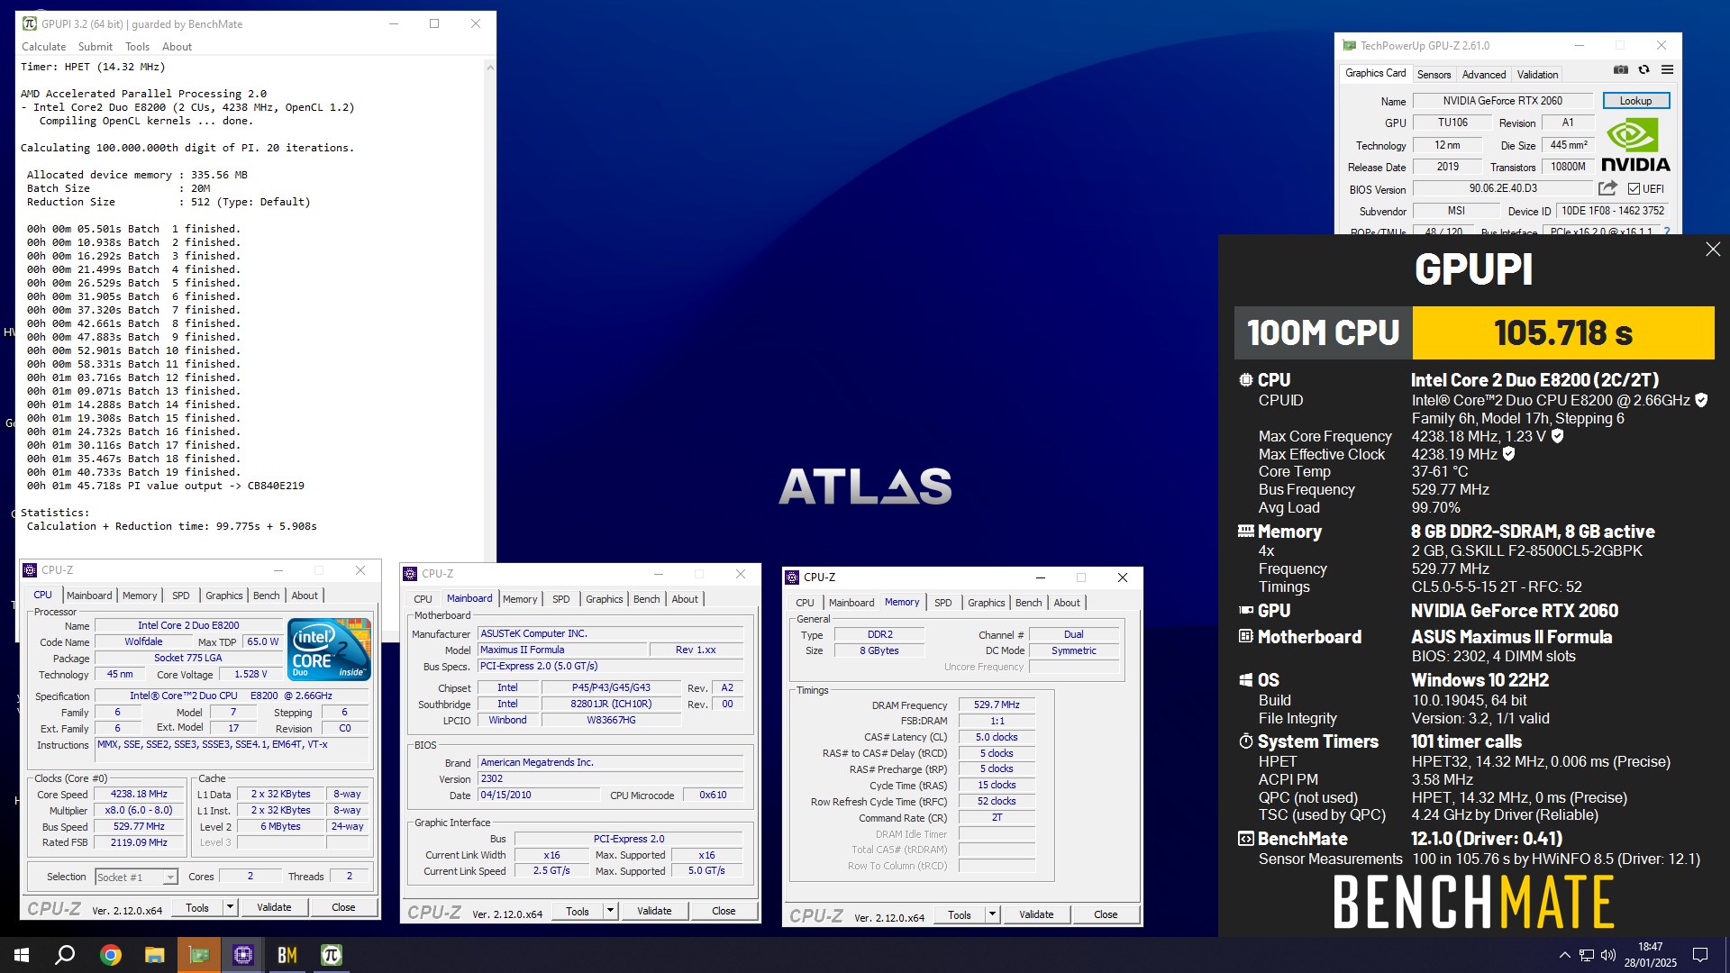The height and width of the screenshot is (973, 1730).
Task: Click the GPUPI output scrollbar up arrow
Action: [x=490, y=67]
